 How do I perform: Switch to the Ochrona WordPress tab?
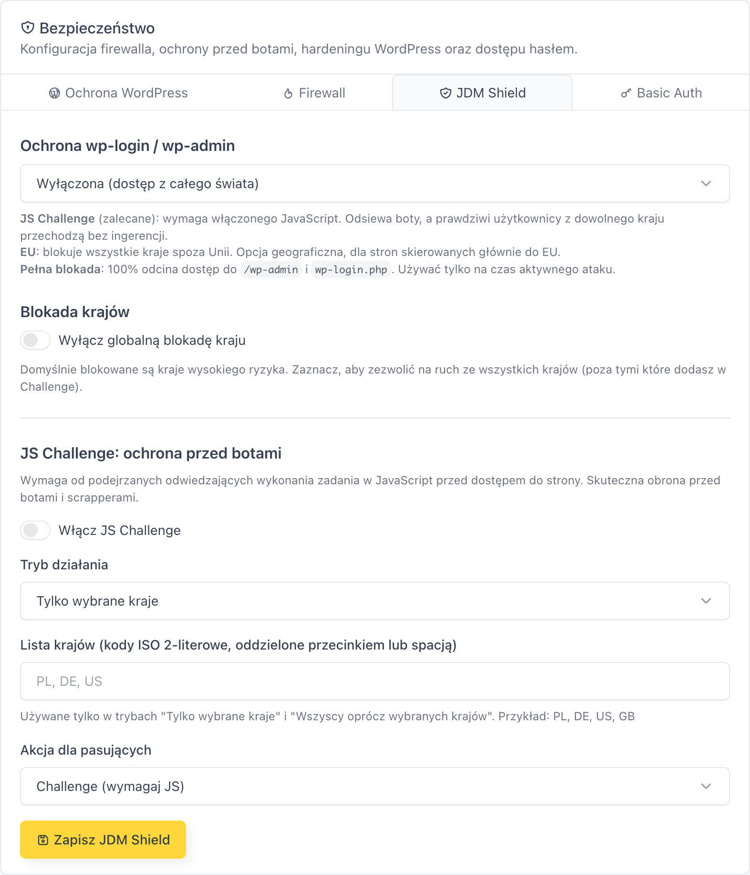[118, 93]
